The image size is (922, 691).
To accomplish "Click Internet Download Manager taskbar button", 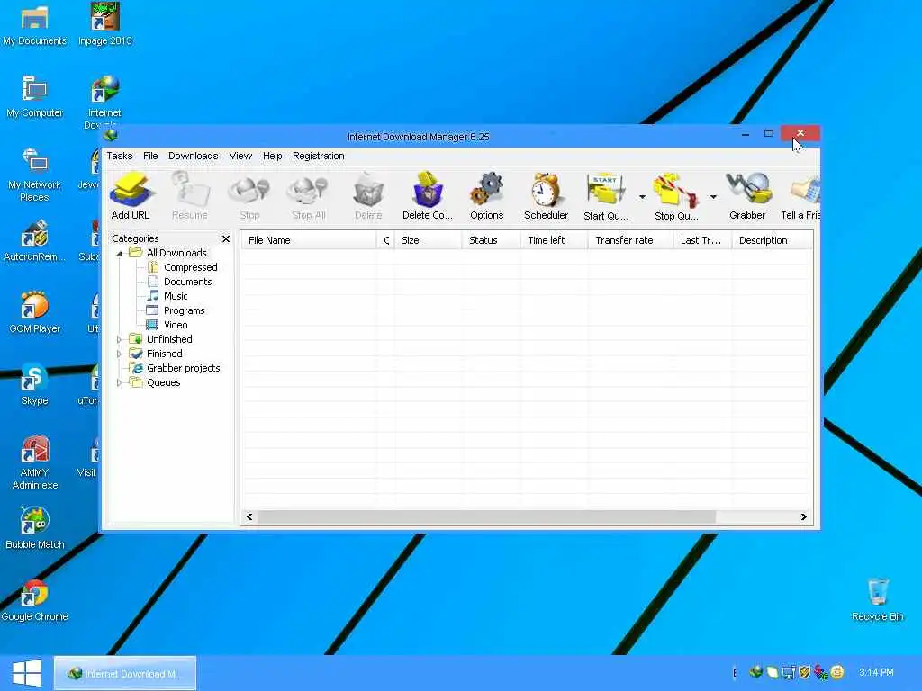I will pos(125,673).
